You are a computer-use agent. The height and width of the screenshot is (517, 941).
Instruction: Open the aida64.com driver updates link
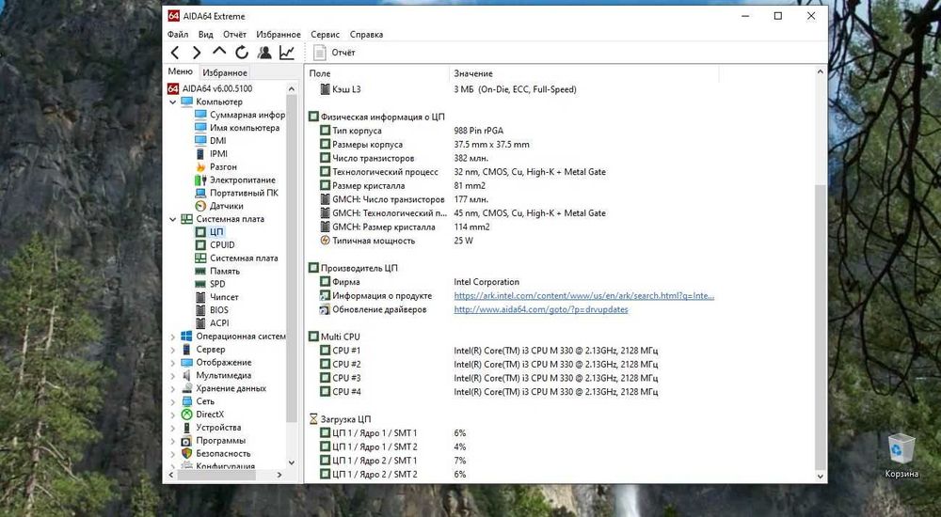[541, 309]
